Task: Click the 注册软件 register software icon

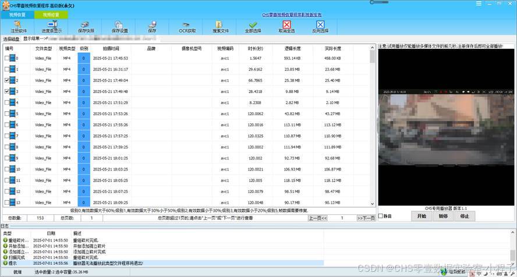Action: (18, 24)
